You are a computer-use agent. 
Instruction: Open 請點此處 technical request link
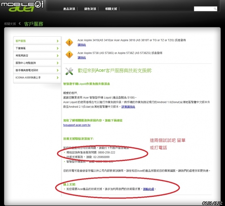[x=148, y=189]
